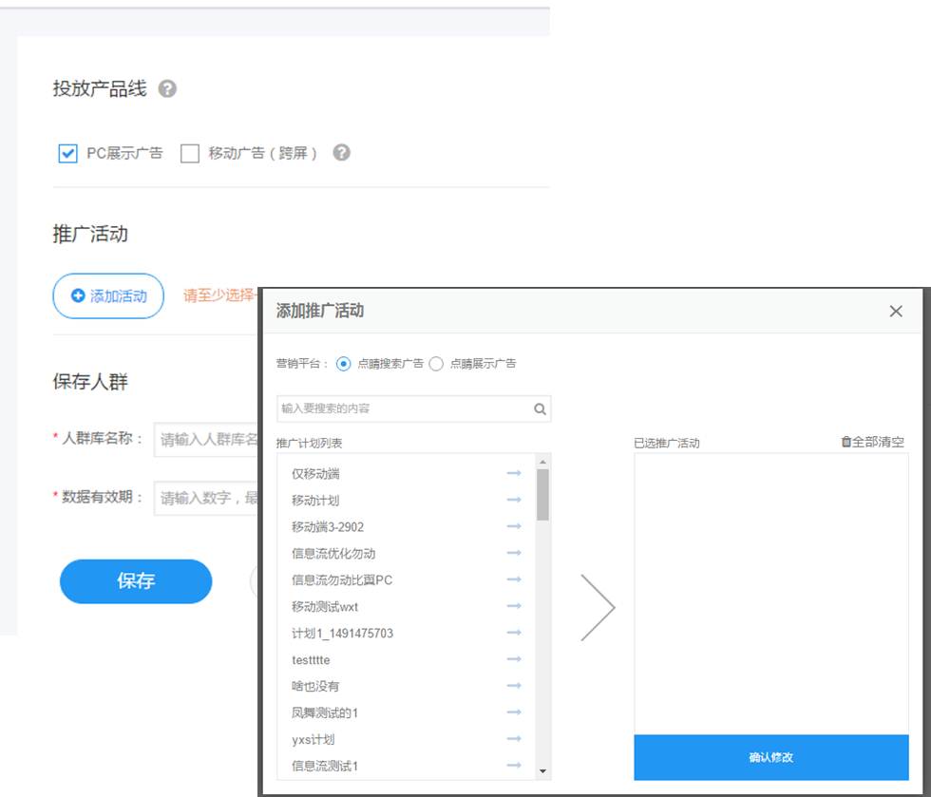Image resolution: width=931 pixels, height=797 pixels.
Task: Click the arrow beside 信息流优化勿动
Action: click(x=514, y=552)
